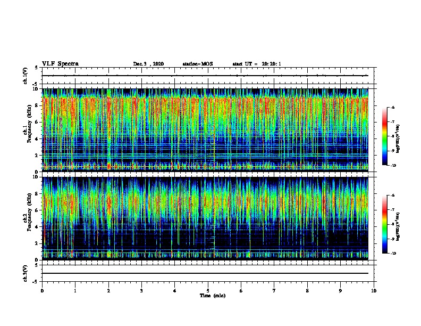Click the ch.1 'Frequency (kHz)' axis label
Viewport: 421px width, 326px height.
(x=30, y=124)
